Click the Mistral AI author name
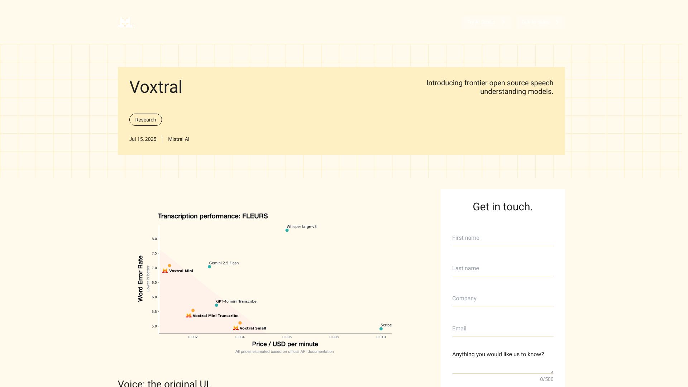This screenshot has height=387, width=688. coord(178,139)
